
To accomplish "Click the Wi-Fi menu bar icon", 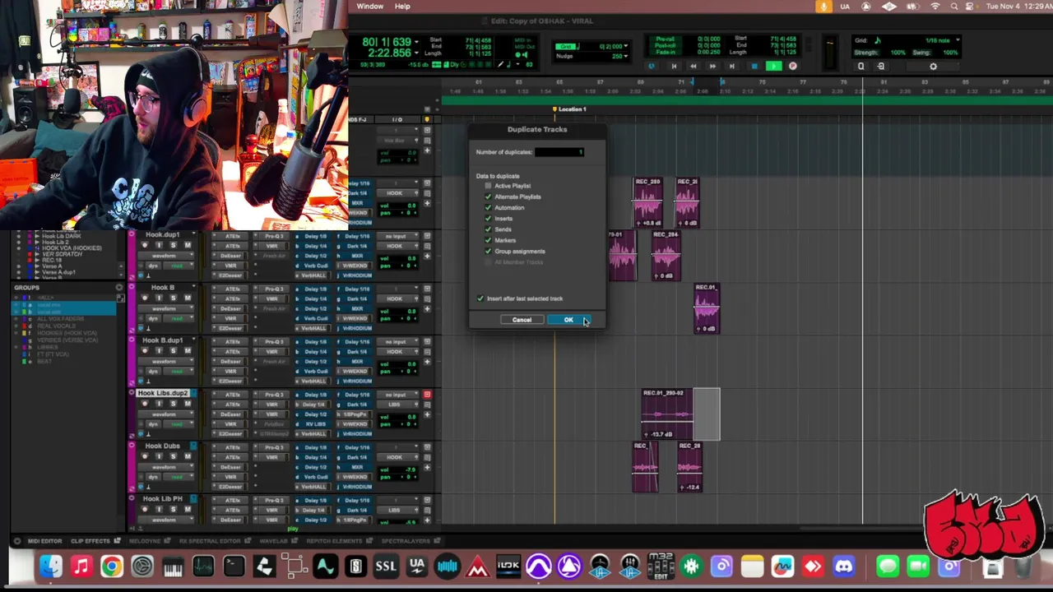I will pyautogui.click(x=935, y=7).
